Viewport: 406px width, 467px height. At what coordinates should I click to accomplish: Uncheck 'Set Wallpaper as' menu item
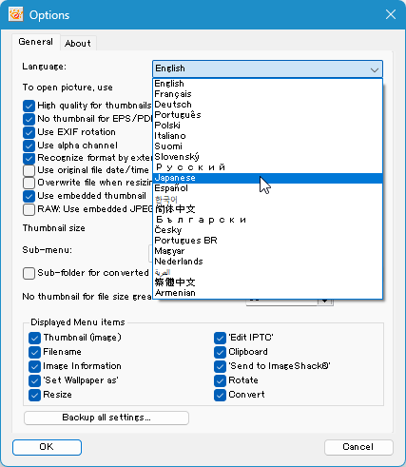(x=34, y=380)
